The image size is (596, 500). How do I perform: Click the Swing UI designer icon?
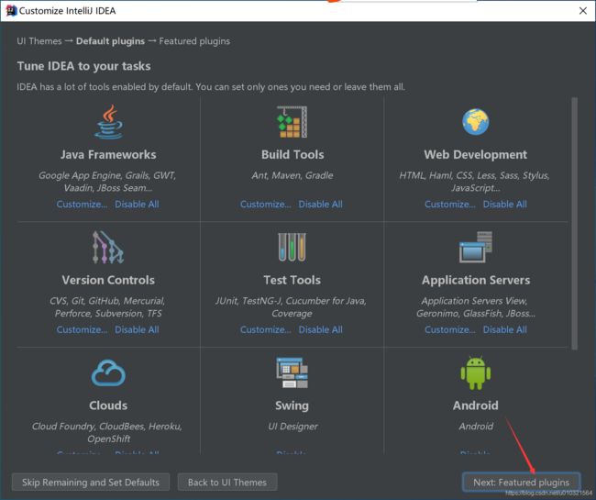(292, 372)
